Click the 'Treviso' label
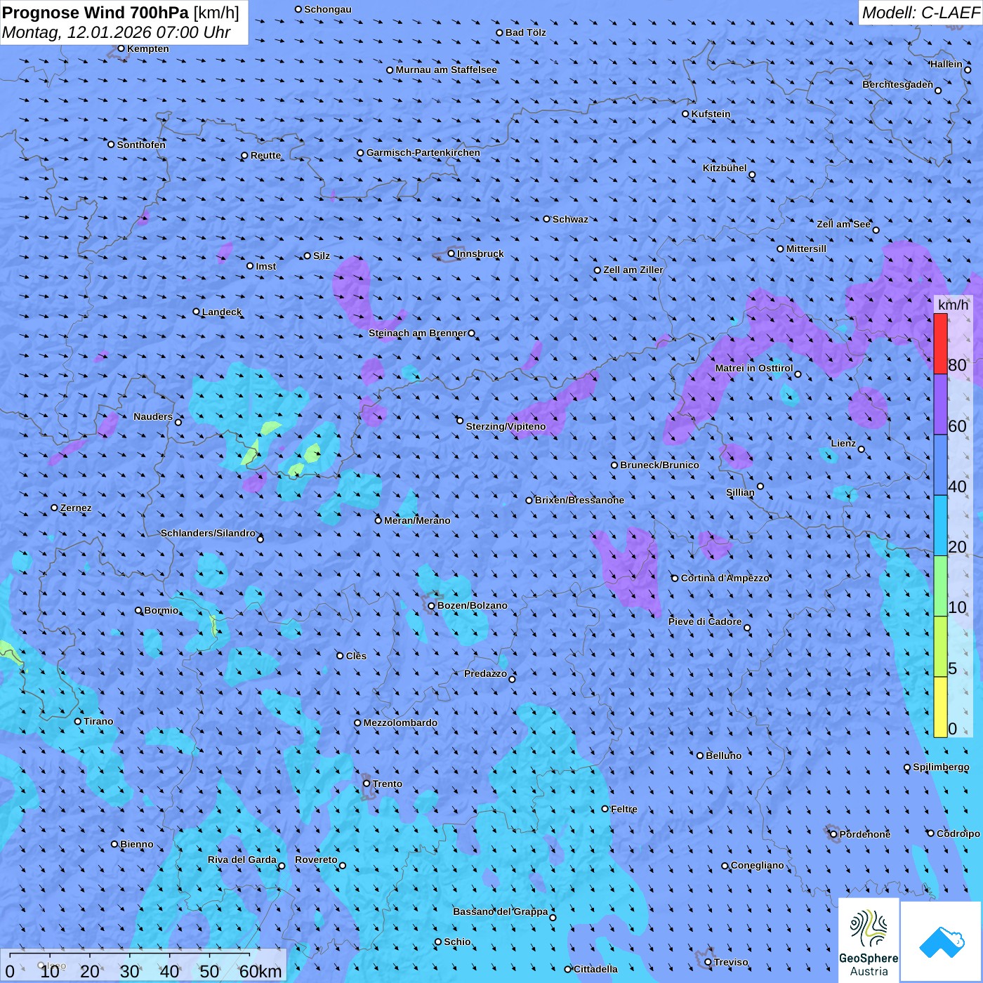The image size is (983, 983). (731, 962)
